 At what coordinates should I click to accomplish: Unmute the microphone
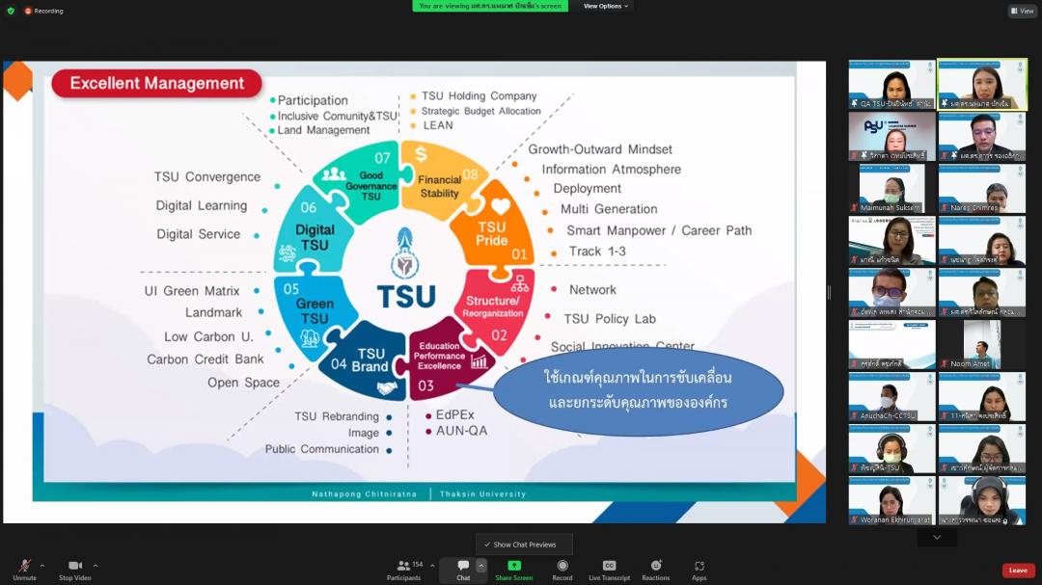tap(24, 568)
